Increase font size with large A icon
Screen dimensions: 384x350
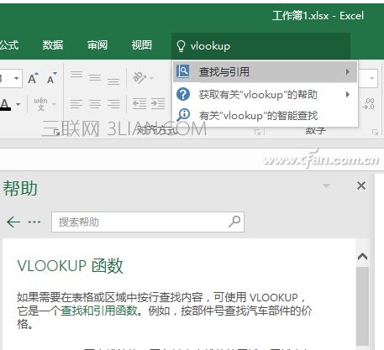tap(33, 78)
